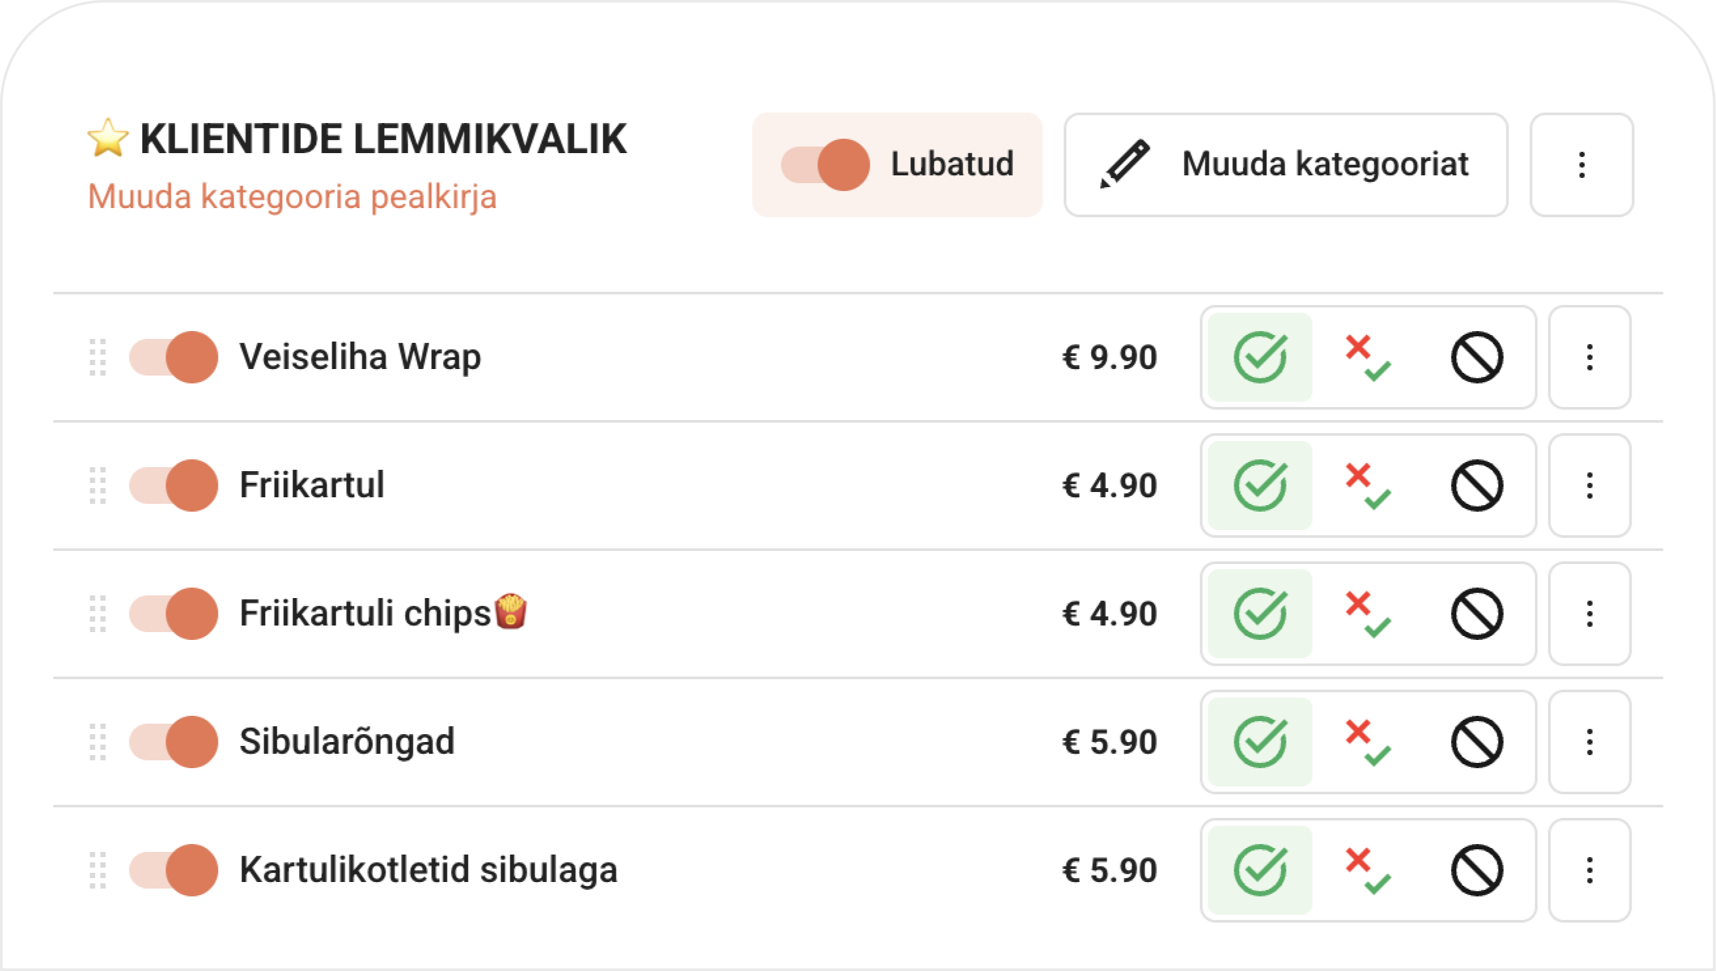Open three-dot menu for Veiseliha Wrap
This screenshot has width=1716, height=971.
coord(1589,357)
